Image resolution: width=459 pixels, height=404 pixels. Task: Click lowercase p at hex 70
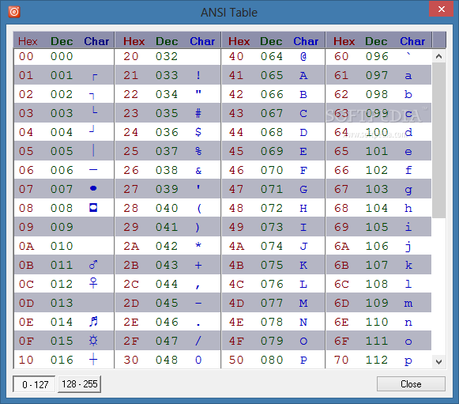[x=408, y=361]
